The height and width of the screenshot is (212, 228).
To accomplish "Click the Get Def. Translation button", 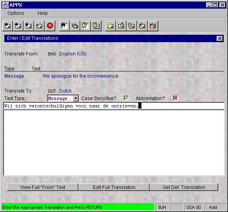I will 184,187.
